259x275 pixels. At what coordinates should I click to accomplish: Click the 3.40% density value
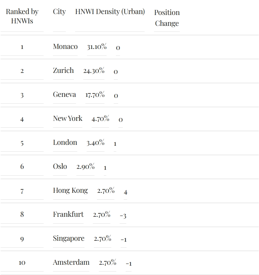click(95, 143)
